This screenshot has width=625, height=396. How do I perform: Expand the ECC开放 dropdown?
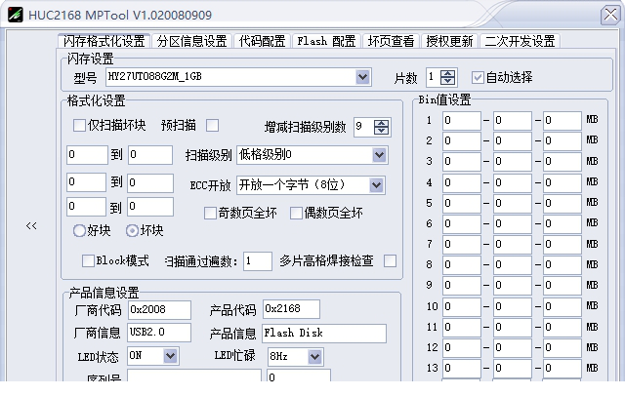coord(377,185)
